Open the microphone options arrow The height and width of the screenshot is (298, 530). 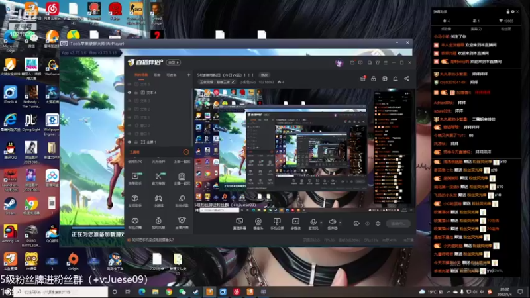coord(321,223)
